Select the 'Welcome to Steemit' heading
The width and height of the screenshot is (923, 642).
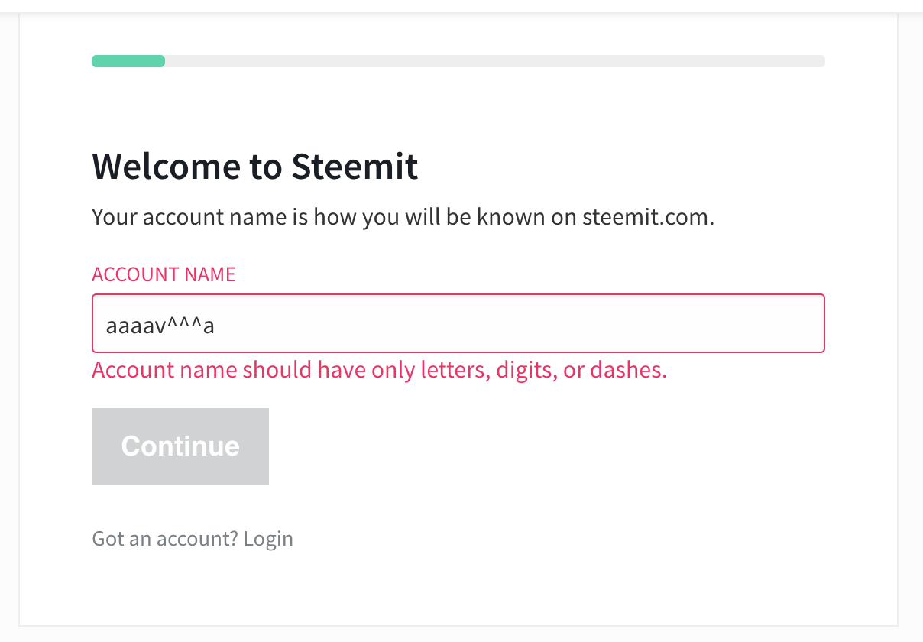(255, 166)
